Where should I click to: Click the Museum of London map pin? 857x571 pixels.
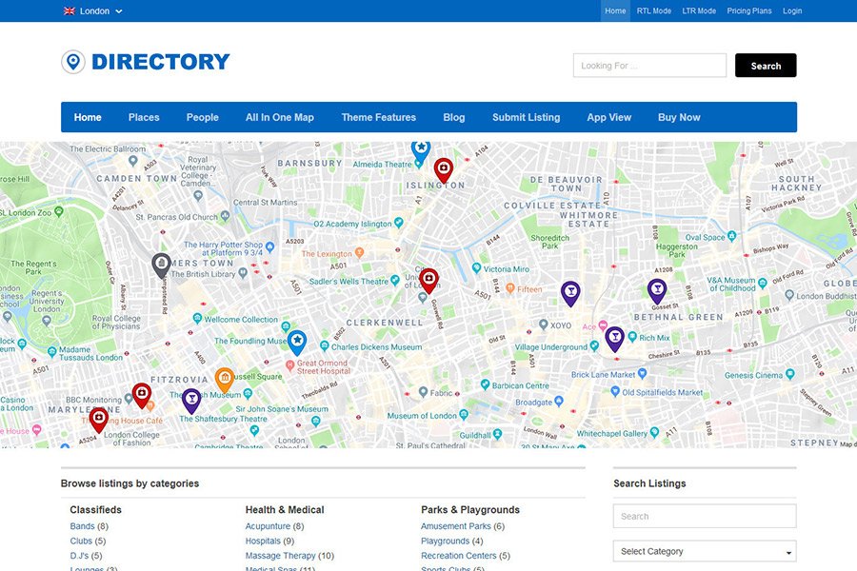pyautogui.click(x=464, y=415)
